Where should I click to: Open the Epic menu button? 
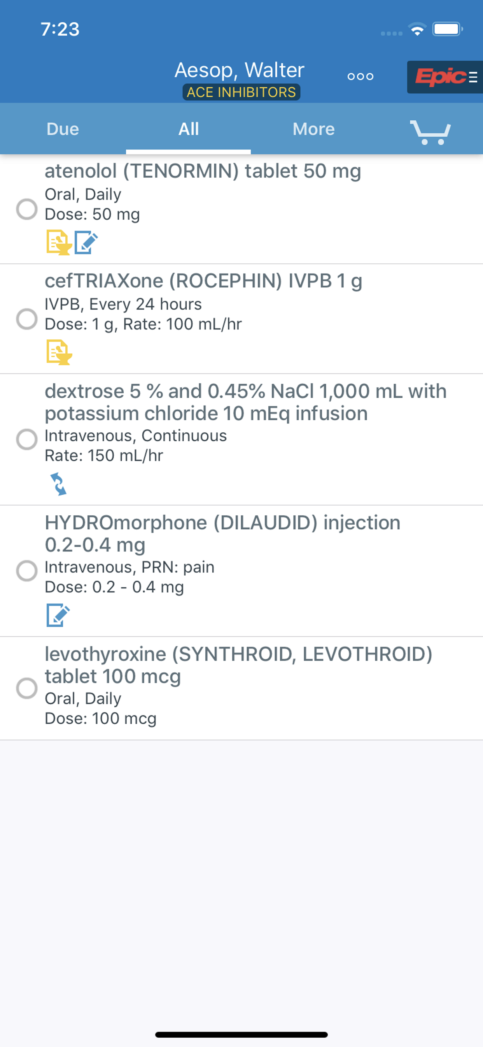click(445, 77)
